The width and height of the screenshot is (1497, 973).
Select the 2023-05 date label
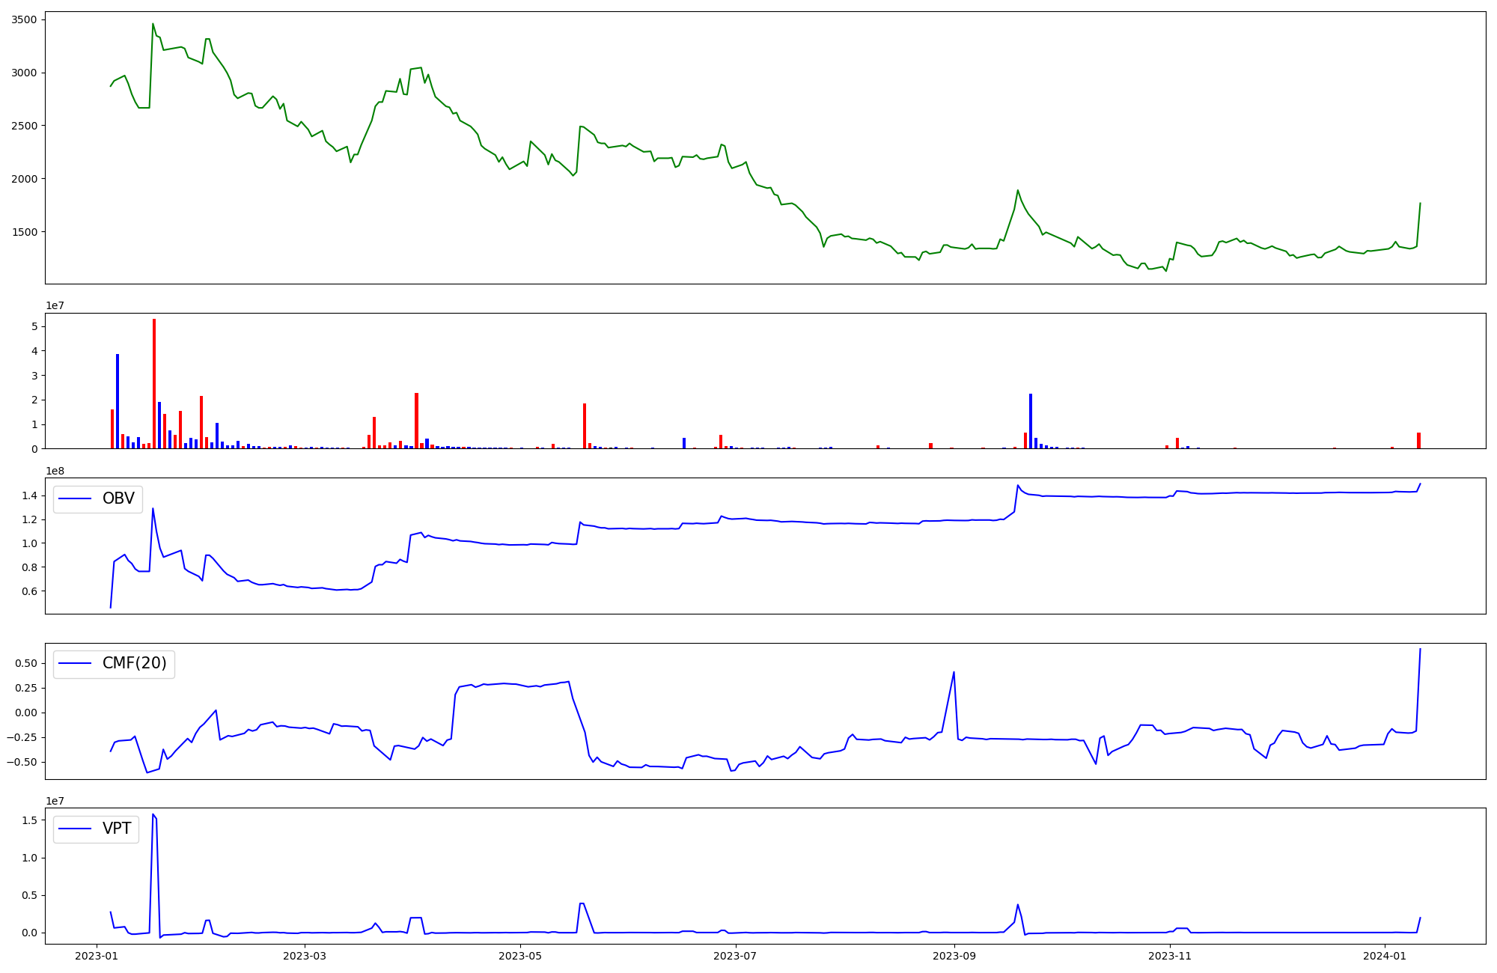coord(520,956)
